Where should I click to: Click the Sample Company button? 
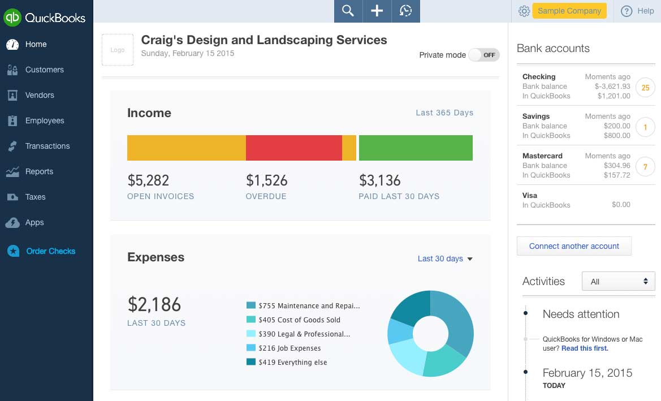(x=569, y=11)
